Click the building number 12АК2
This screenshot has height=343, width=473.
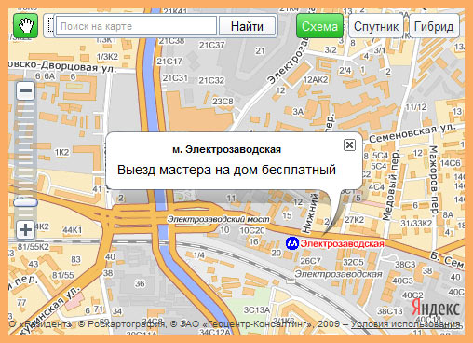tap(316, 80)
